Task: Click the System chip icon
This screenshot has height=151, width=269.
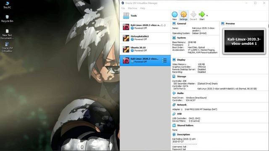Action: tap(174, 38)
